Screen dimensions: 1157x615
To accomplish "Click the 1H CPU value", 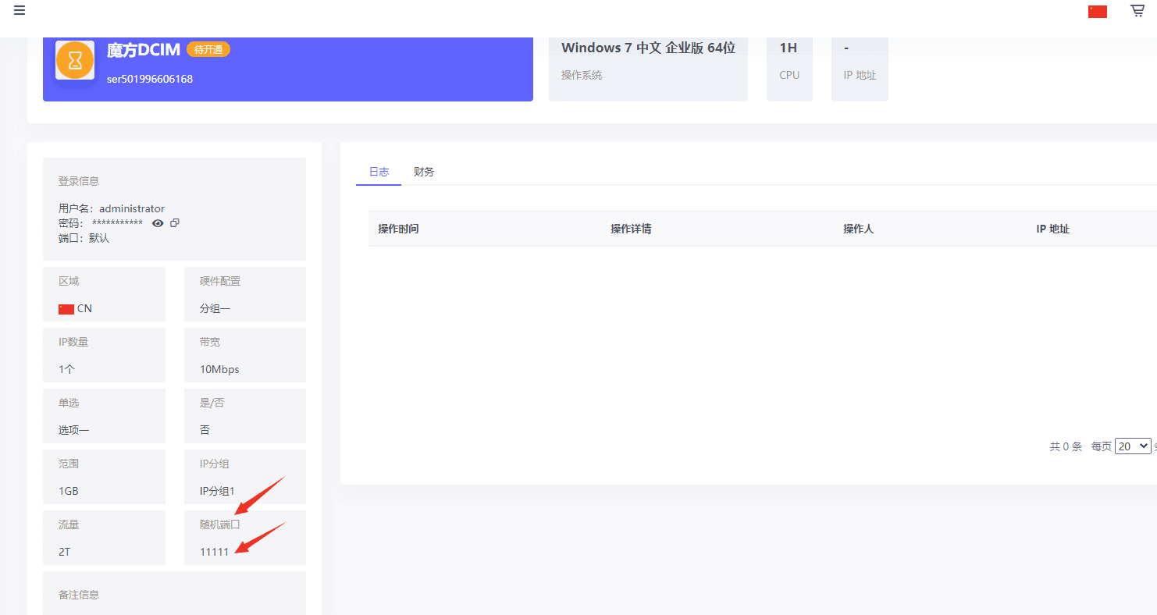I will pos(789,48).
